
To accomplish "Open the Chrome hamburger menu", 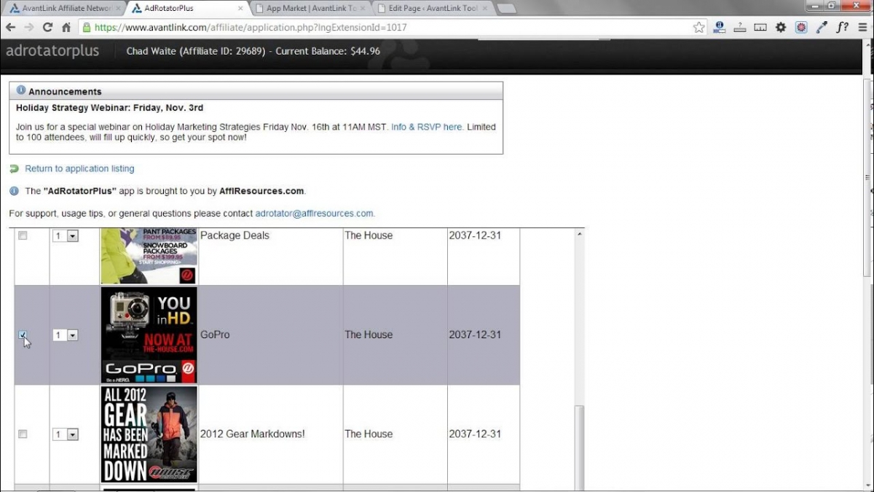I will point(862,28).
